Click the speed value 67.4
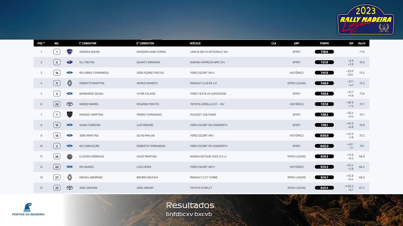Screen dimensions: 403x226 [362, 188]
